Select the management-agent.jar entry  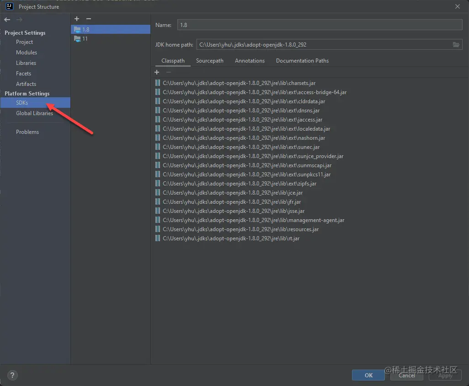253,220
